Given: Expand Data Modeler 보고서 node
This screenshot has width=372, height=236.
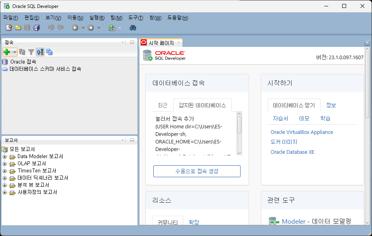Looking at the screenshot, I should [4, 157].
